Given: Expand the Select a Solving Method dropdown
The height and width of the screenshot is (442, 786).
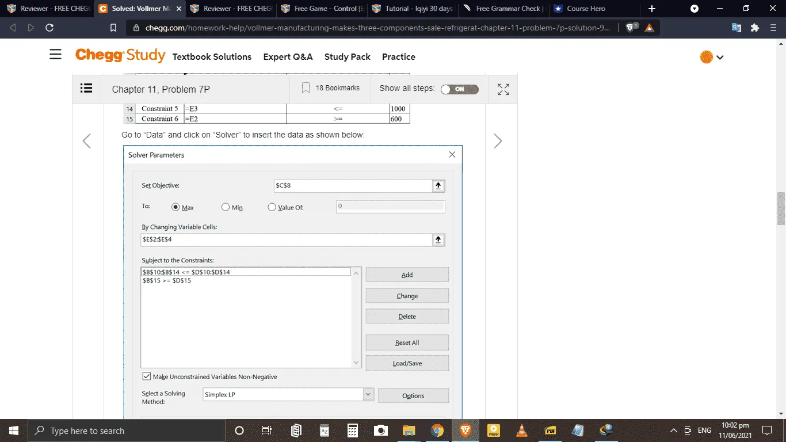Looking at the screenshot, I should pos(368,394).
